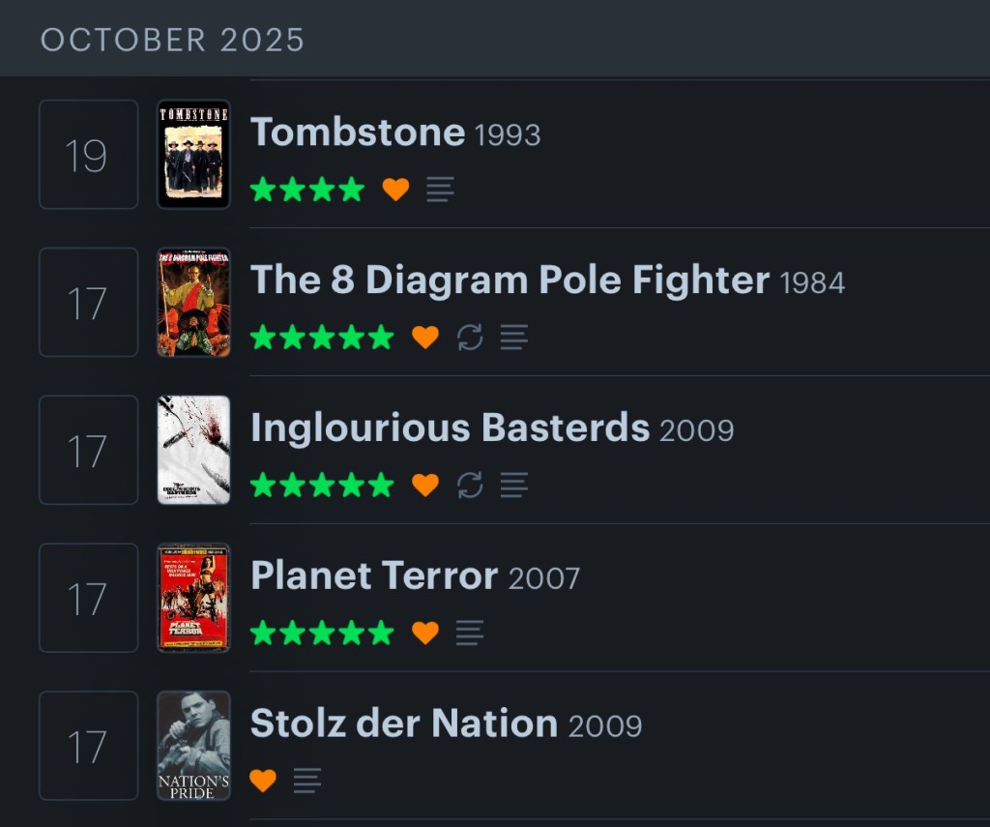Image resolution: width=990 pixels, height=827 pixels.
Task: Open the review icon for Stolz der Nation
Action: (x=307, y=781)
